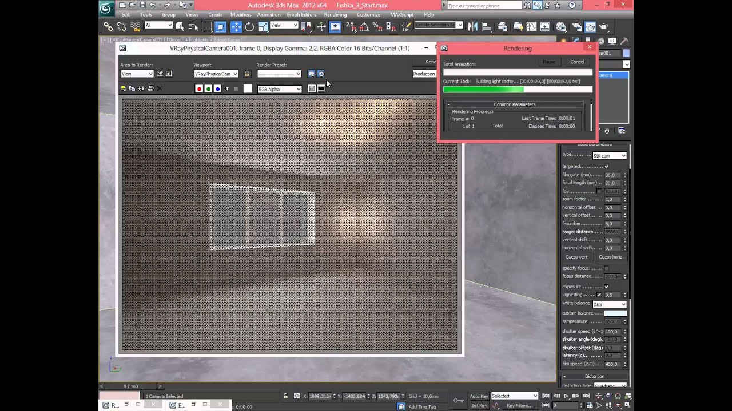Select the Link tool in main toolbar
The width and height of the screenshot is (732, 411).
(x=108, y=26)
